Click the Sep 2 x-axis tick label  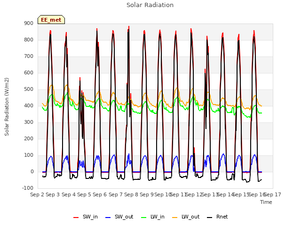coord(37,194)
